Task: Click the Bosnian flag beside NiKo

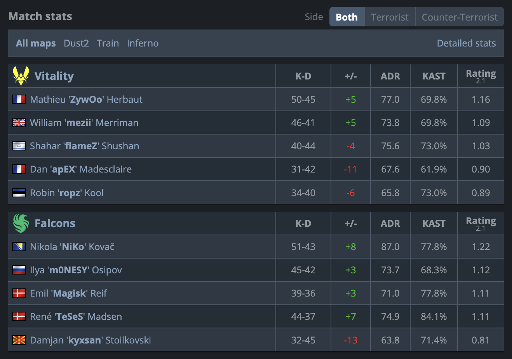Action: pyautogui.click(x=19, y=247)
